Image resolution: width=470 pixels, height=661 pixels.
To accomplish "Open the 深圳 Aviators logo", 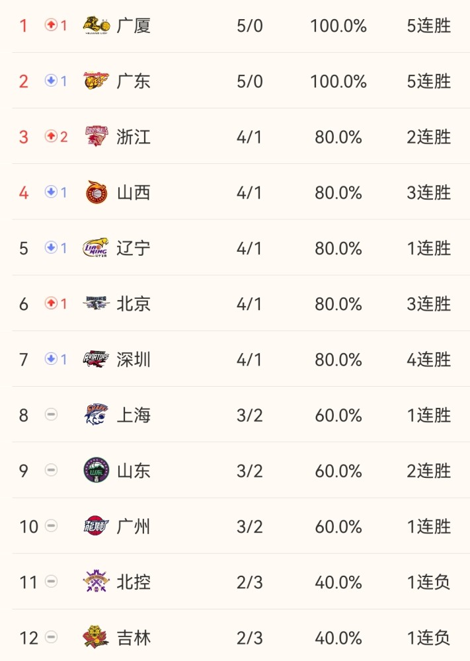I will pyautogui.click(x=96, y=359).
